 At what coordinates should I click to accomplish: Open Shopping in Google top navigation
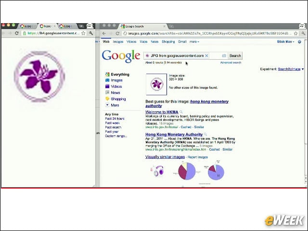(168, 42)
